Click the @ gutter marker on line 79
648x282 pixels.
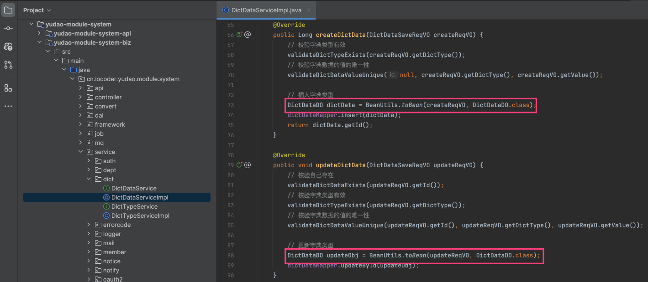pyautogui.click(x=248, y=165)
